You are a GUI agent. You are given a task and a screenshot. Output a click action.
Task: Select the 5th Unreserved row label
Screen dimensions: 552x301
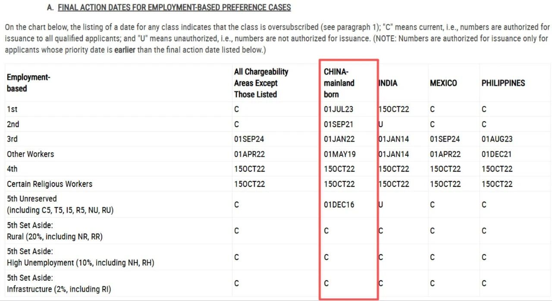pos(60,205)
